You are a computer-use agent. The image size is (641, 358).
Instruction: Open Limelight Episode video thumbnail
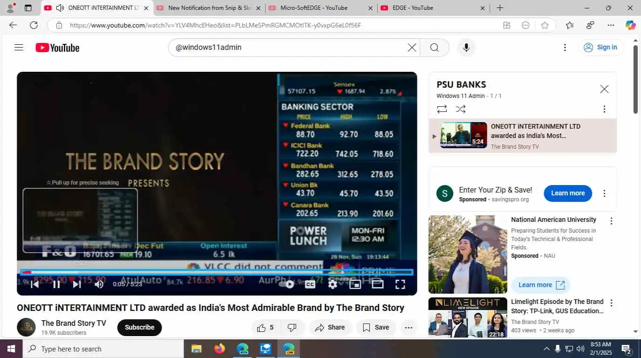(x=468, y=318)
